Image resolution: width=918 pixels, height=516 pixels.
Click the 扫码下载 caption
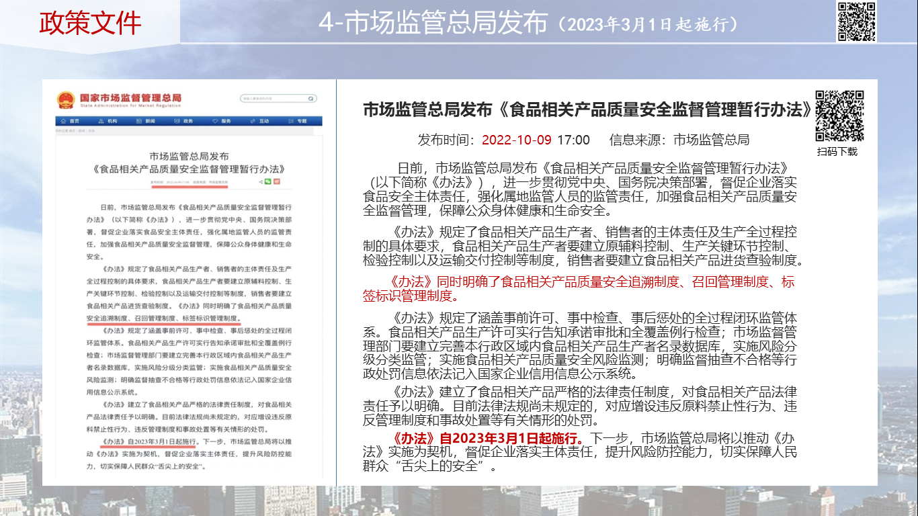point(837,151)
